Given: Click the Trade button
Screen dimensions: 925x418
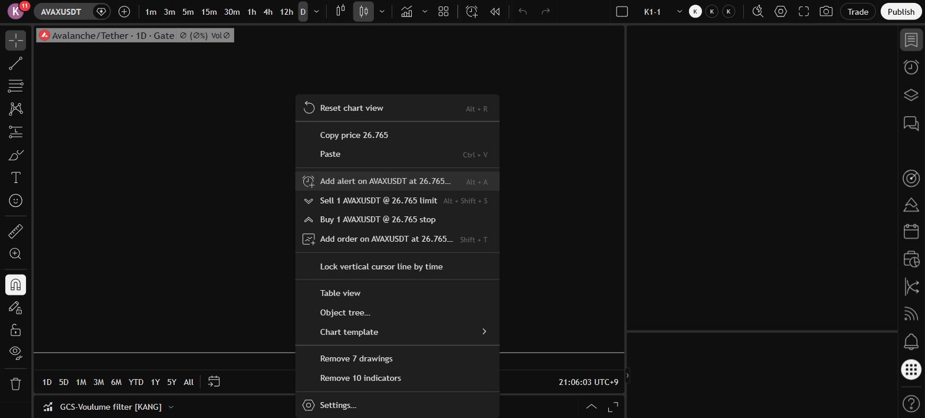Looking at the screenshot, I should 858,11.
